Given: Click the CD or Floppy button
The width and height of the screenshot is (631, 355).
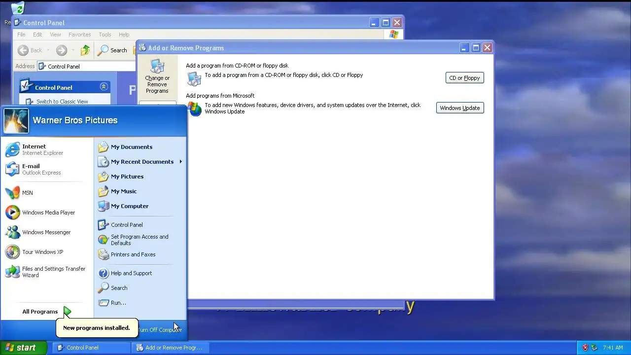Looking at the screenshot, I should point(464,78).
